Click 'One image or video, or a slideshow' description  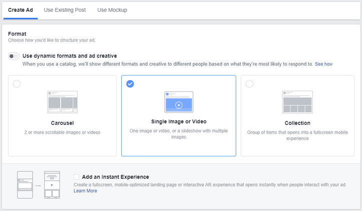pyautogui.click(x=179, y=134)
